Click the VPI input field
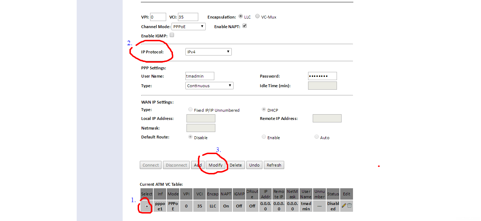Viewport: 481px width, 221px height. (x=158, y=17)
